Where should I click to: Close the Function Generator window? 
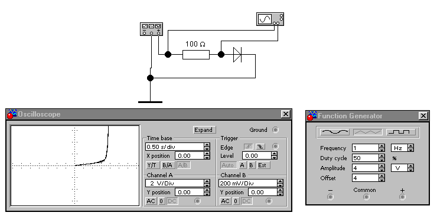423,115
